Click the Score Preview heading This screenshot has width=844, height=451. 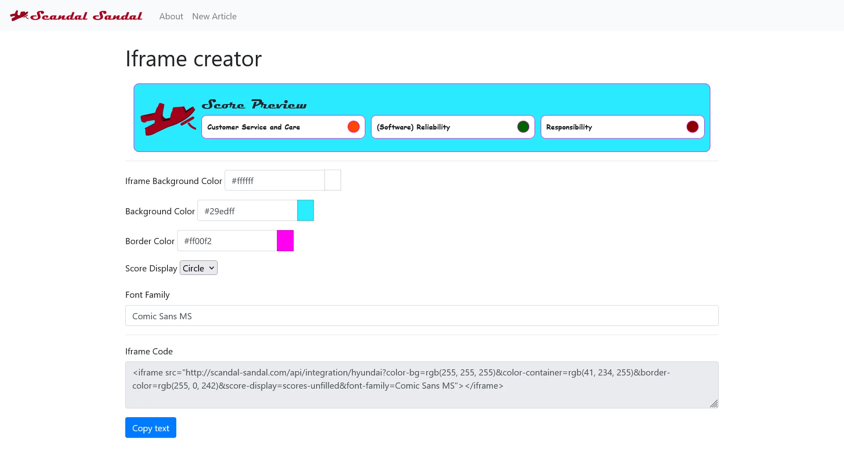coord(254,105)
